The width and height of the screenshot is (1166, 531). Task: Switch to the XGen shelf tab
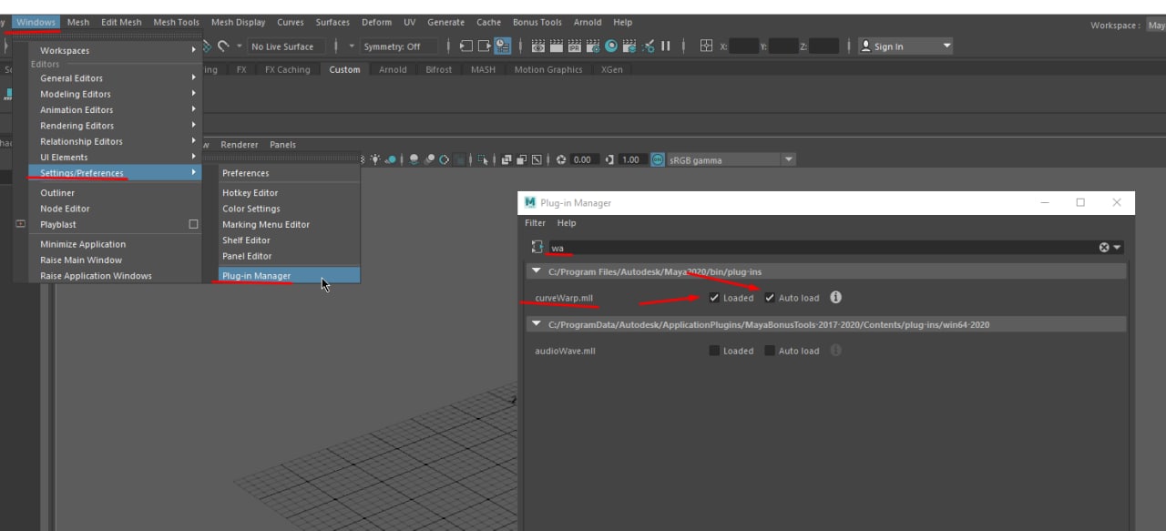click(612, 69)
